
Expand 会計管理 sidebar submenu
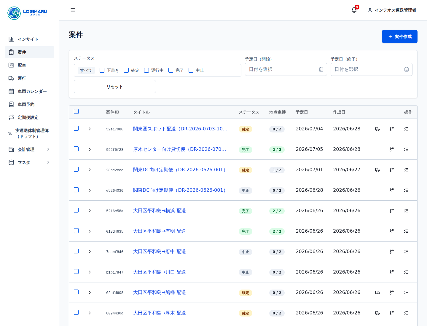tap(29, 149)
